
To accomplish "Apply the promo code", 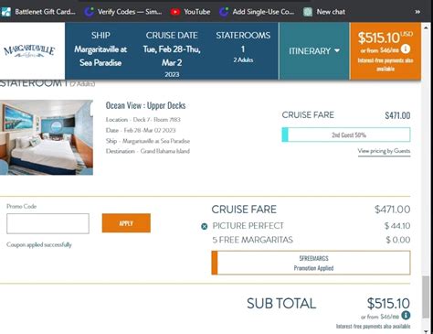I will point(126,223).
